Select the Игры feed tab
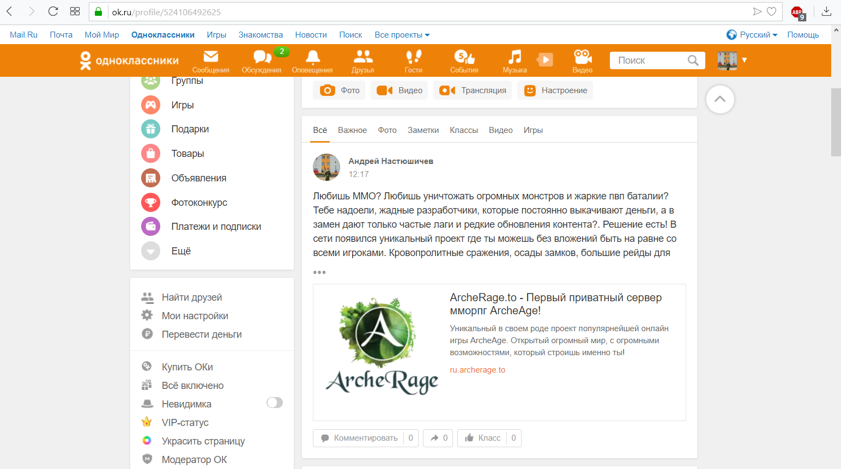 533,130
